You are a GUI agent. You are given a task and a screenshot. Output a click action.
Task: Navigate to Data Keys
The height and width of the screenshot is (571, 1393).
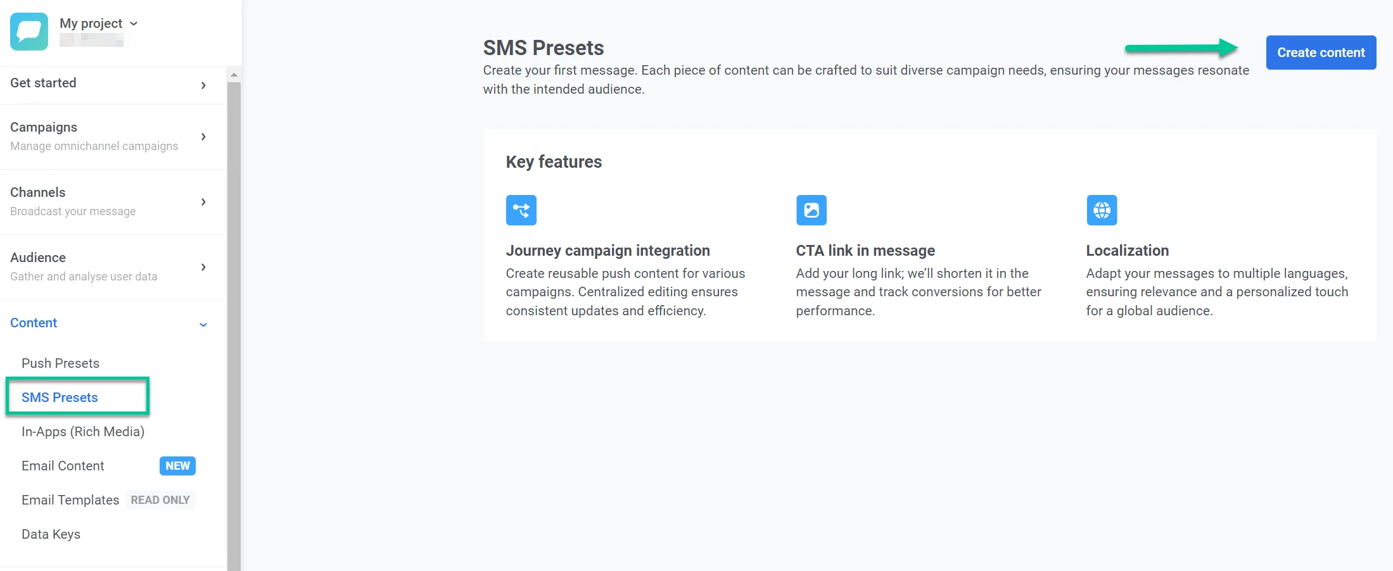coord(51,534)
